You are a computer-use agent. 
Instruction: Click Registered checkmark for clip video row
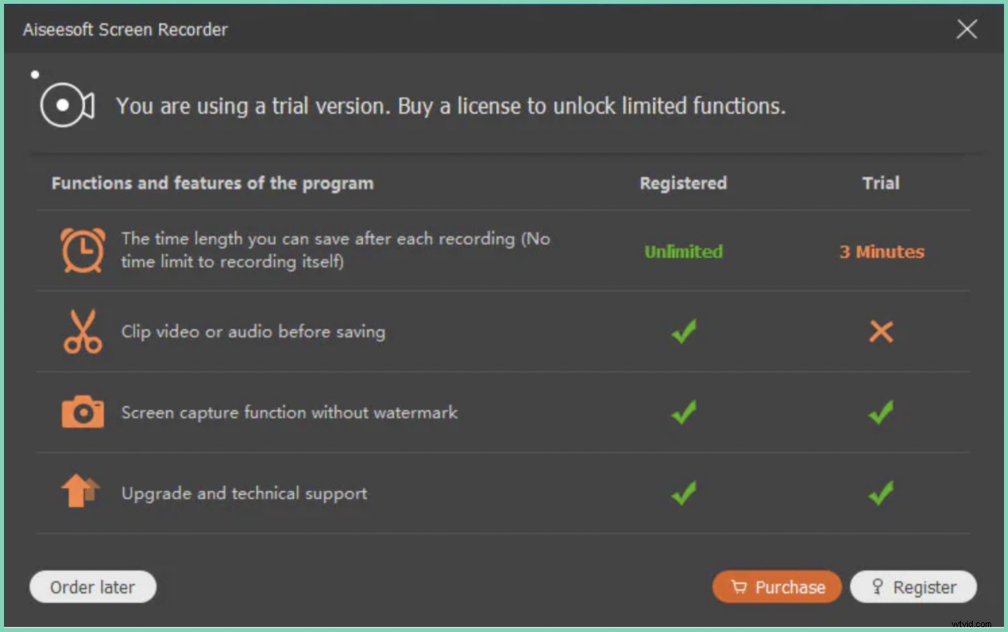pos(683,332)
